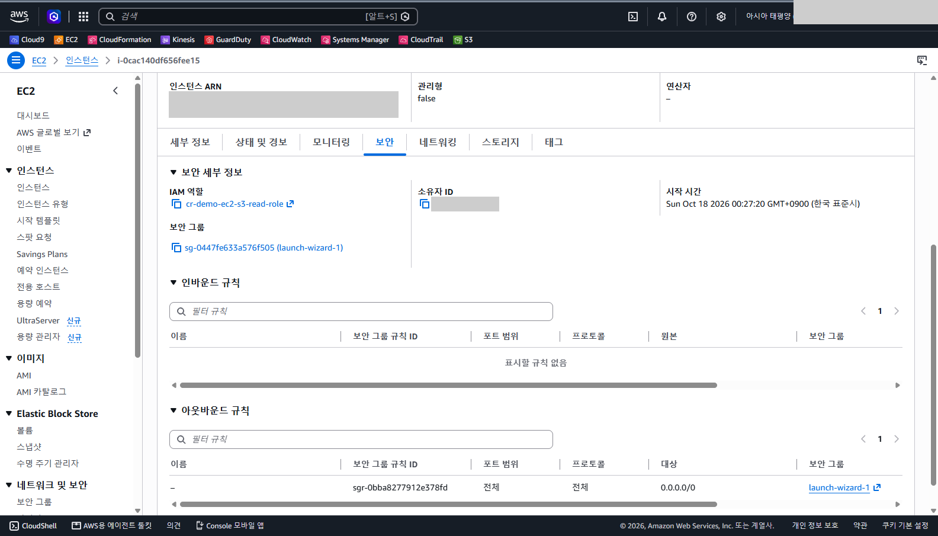Open Kinesis bookmark shortcut
The height and width of the screenshot is (536, 938).
click(178, 40)
